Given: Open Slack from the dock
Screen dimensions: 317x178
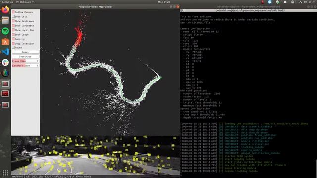Looking at the screenshot, I should pyautogui.click(x=5, y=63).
